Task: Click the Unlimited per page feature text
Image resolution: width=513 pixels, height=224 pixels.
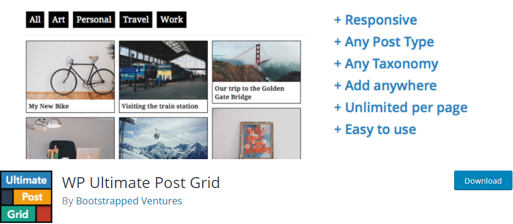Action: (x=401, y=107)
